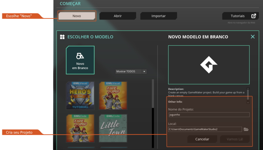Screen dimensions: 263x150
Task: Focus the Local path field
Action: pos(205,129)
